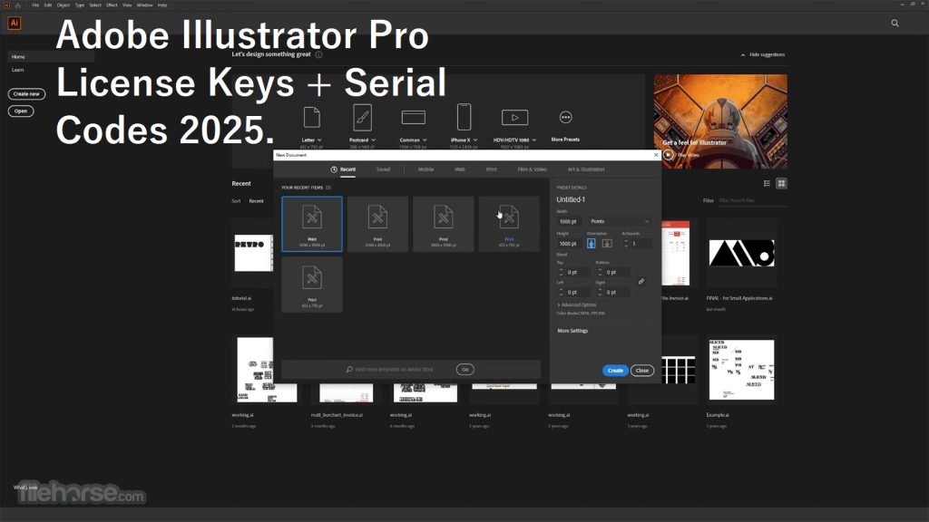
Task: Expand Advanced Options
Action: click(x=577, y=304)
